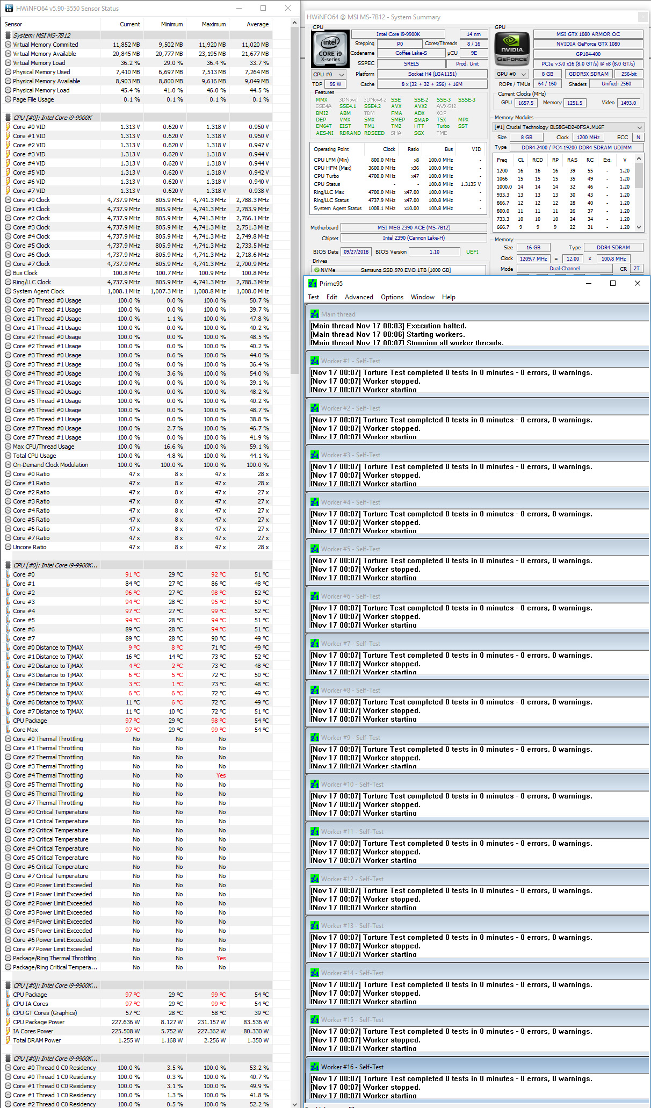Screen dimensions: 651x1108
Task: Click the Worker #2 Self-Test window icon
Action: [x=315, y=408]
